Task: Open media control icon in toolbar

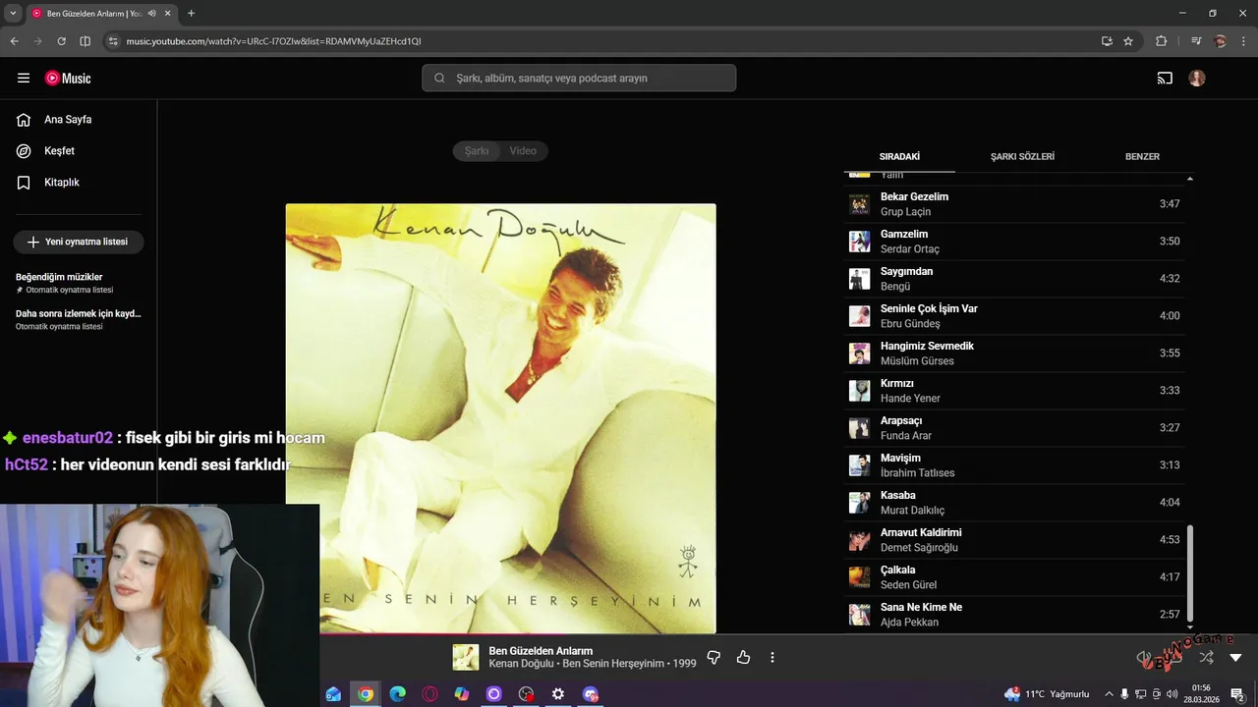Action: click(1196, 41)
